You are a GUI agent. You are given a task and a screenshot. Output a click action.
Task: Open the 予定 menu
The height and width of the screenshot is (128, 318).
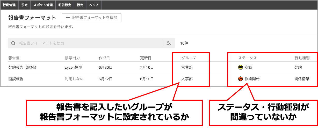(x=25, y=5)
